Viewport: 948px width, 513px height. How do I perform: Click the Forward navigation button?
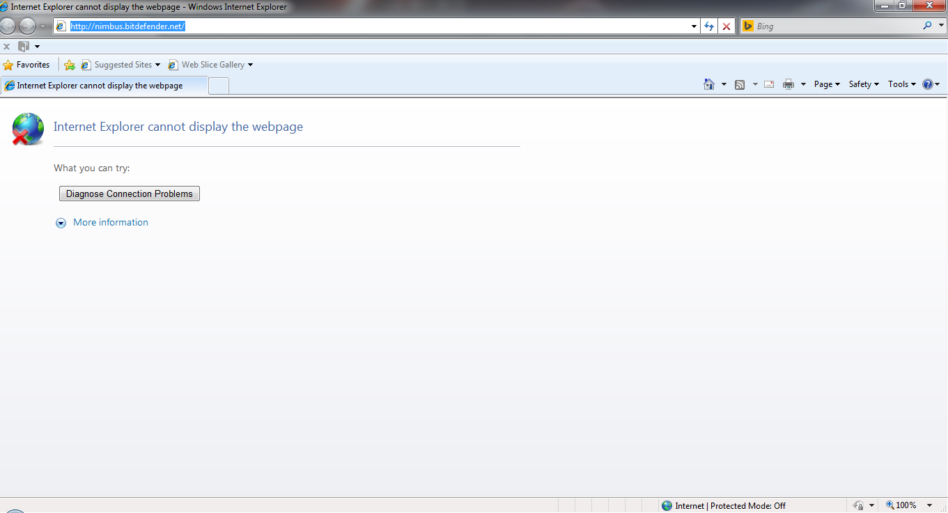click(27, 26)
